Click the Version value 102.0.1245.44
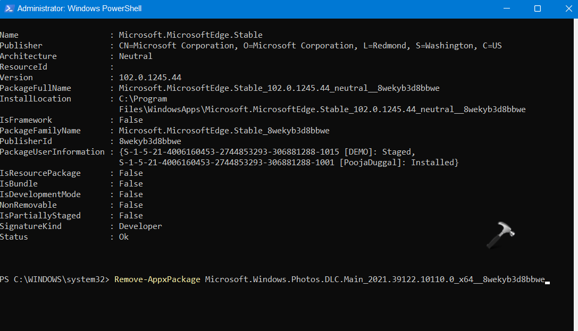The height and width of the screenshot is (331, 578). (150, 78)
